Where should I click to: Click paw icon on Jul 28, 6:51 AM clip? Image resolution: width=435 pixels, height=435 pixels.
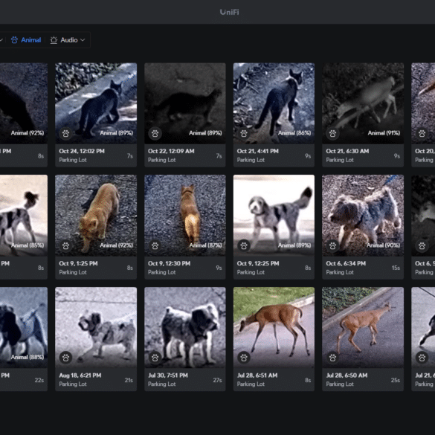pos(244,358)
